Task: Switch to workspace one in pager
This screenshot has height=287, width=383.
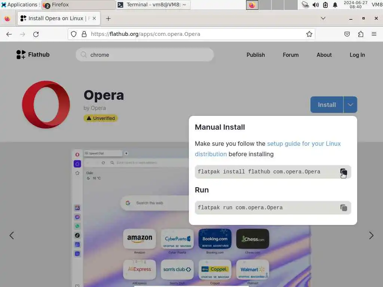Action: (252, 5)
